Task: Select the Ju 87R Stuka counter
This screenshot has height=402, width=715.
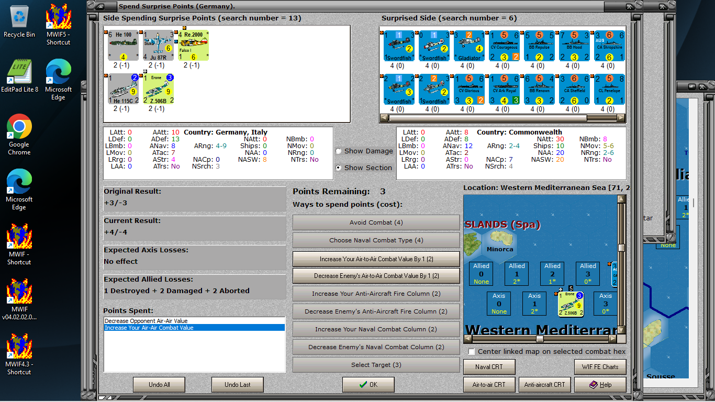Action: click(158, 46)
